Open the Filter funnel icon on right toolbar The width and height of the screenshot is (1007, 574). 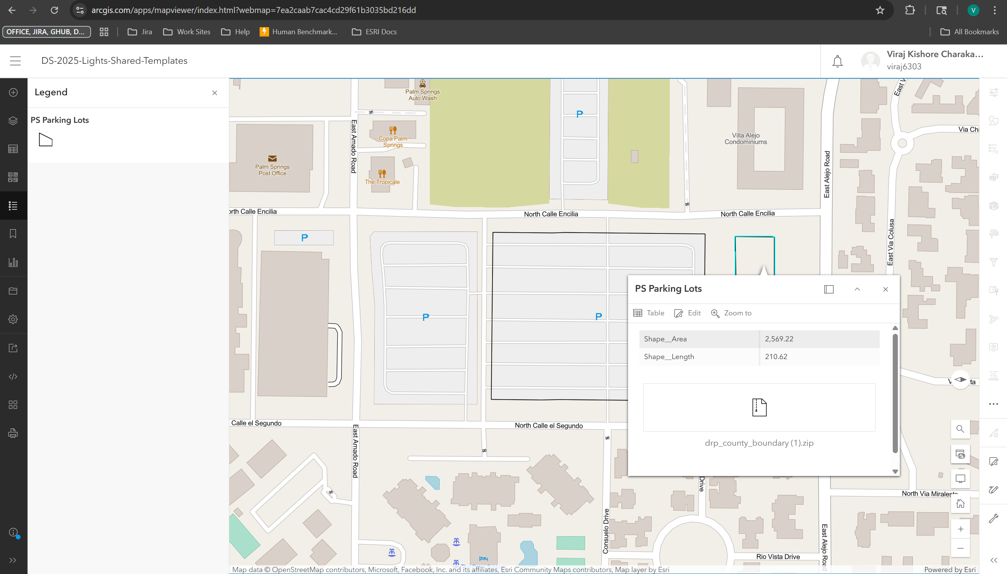pos(994,262)
